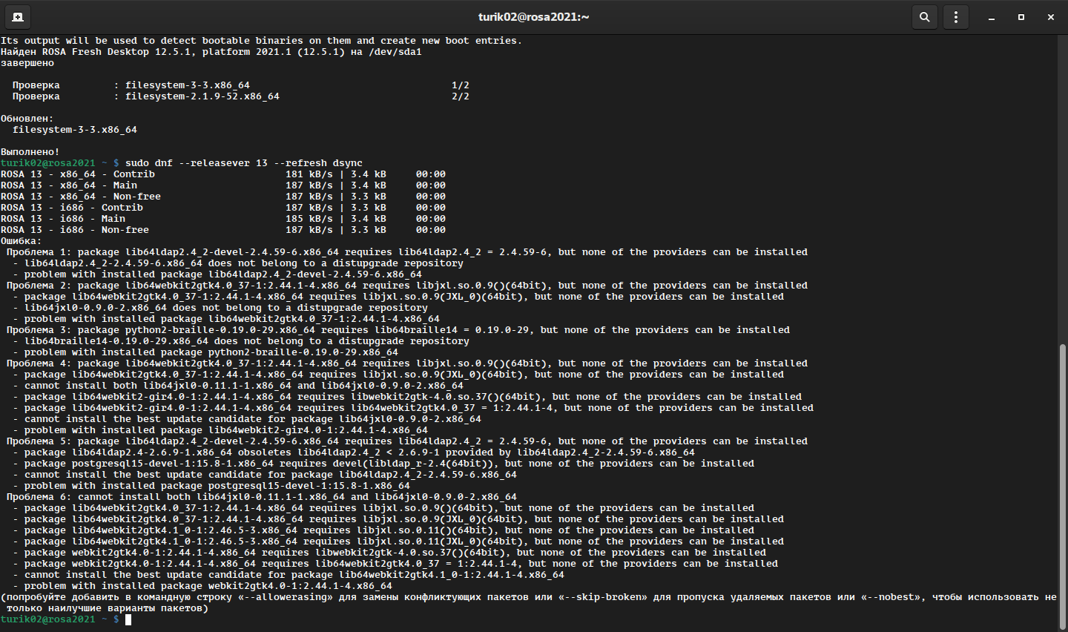
Task: Click the "ROSA 13 - i686 - Main" repository row
Action: (223, 219)
